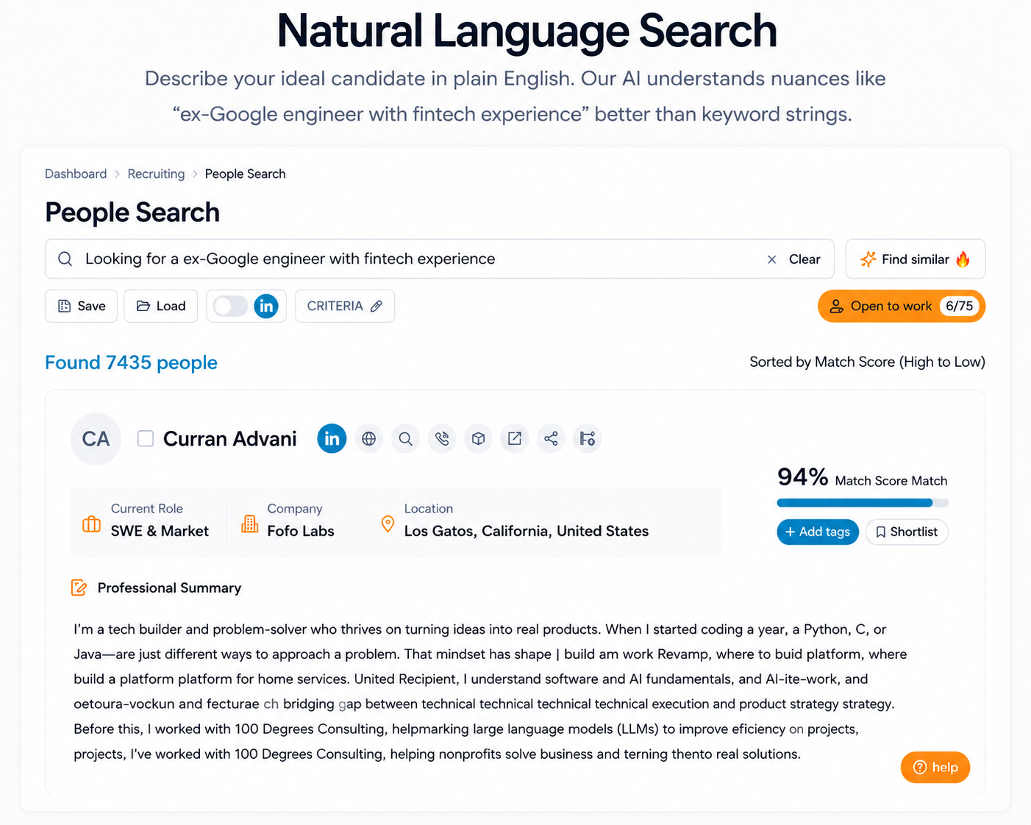Click the CA avatar circle

pyautogui.click(x=96, y=439)
